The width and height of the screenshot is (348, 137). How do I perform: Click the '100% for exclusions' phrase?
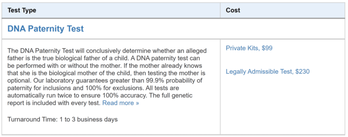[115, 88]
